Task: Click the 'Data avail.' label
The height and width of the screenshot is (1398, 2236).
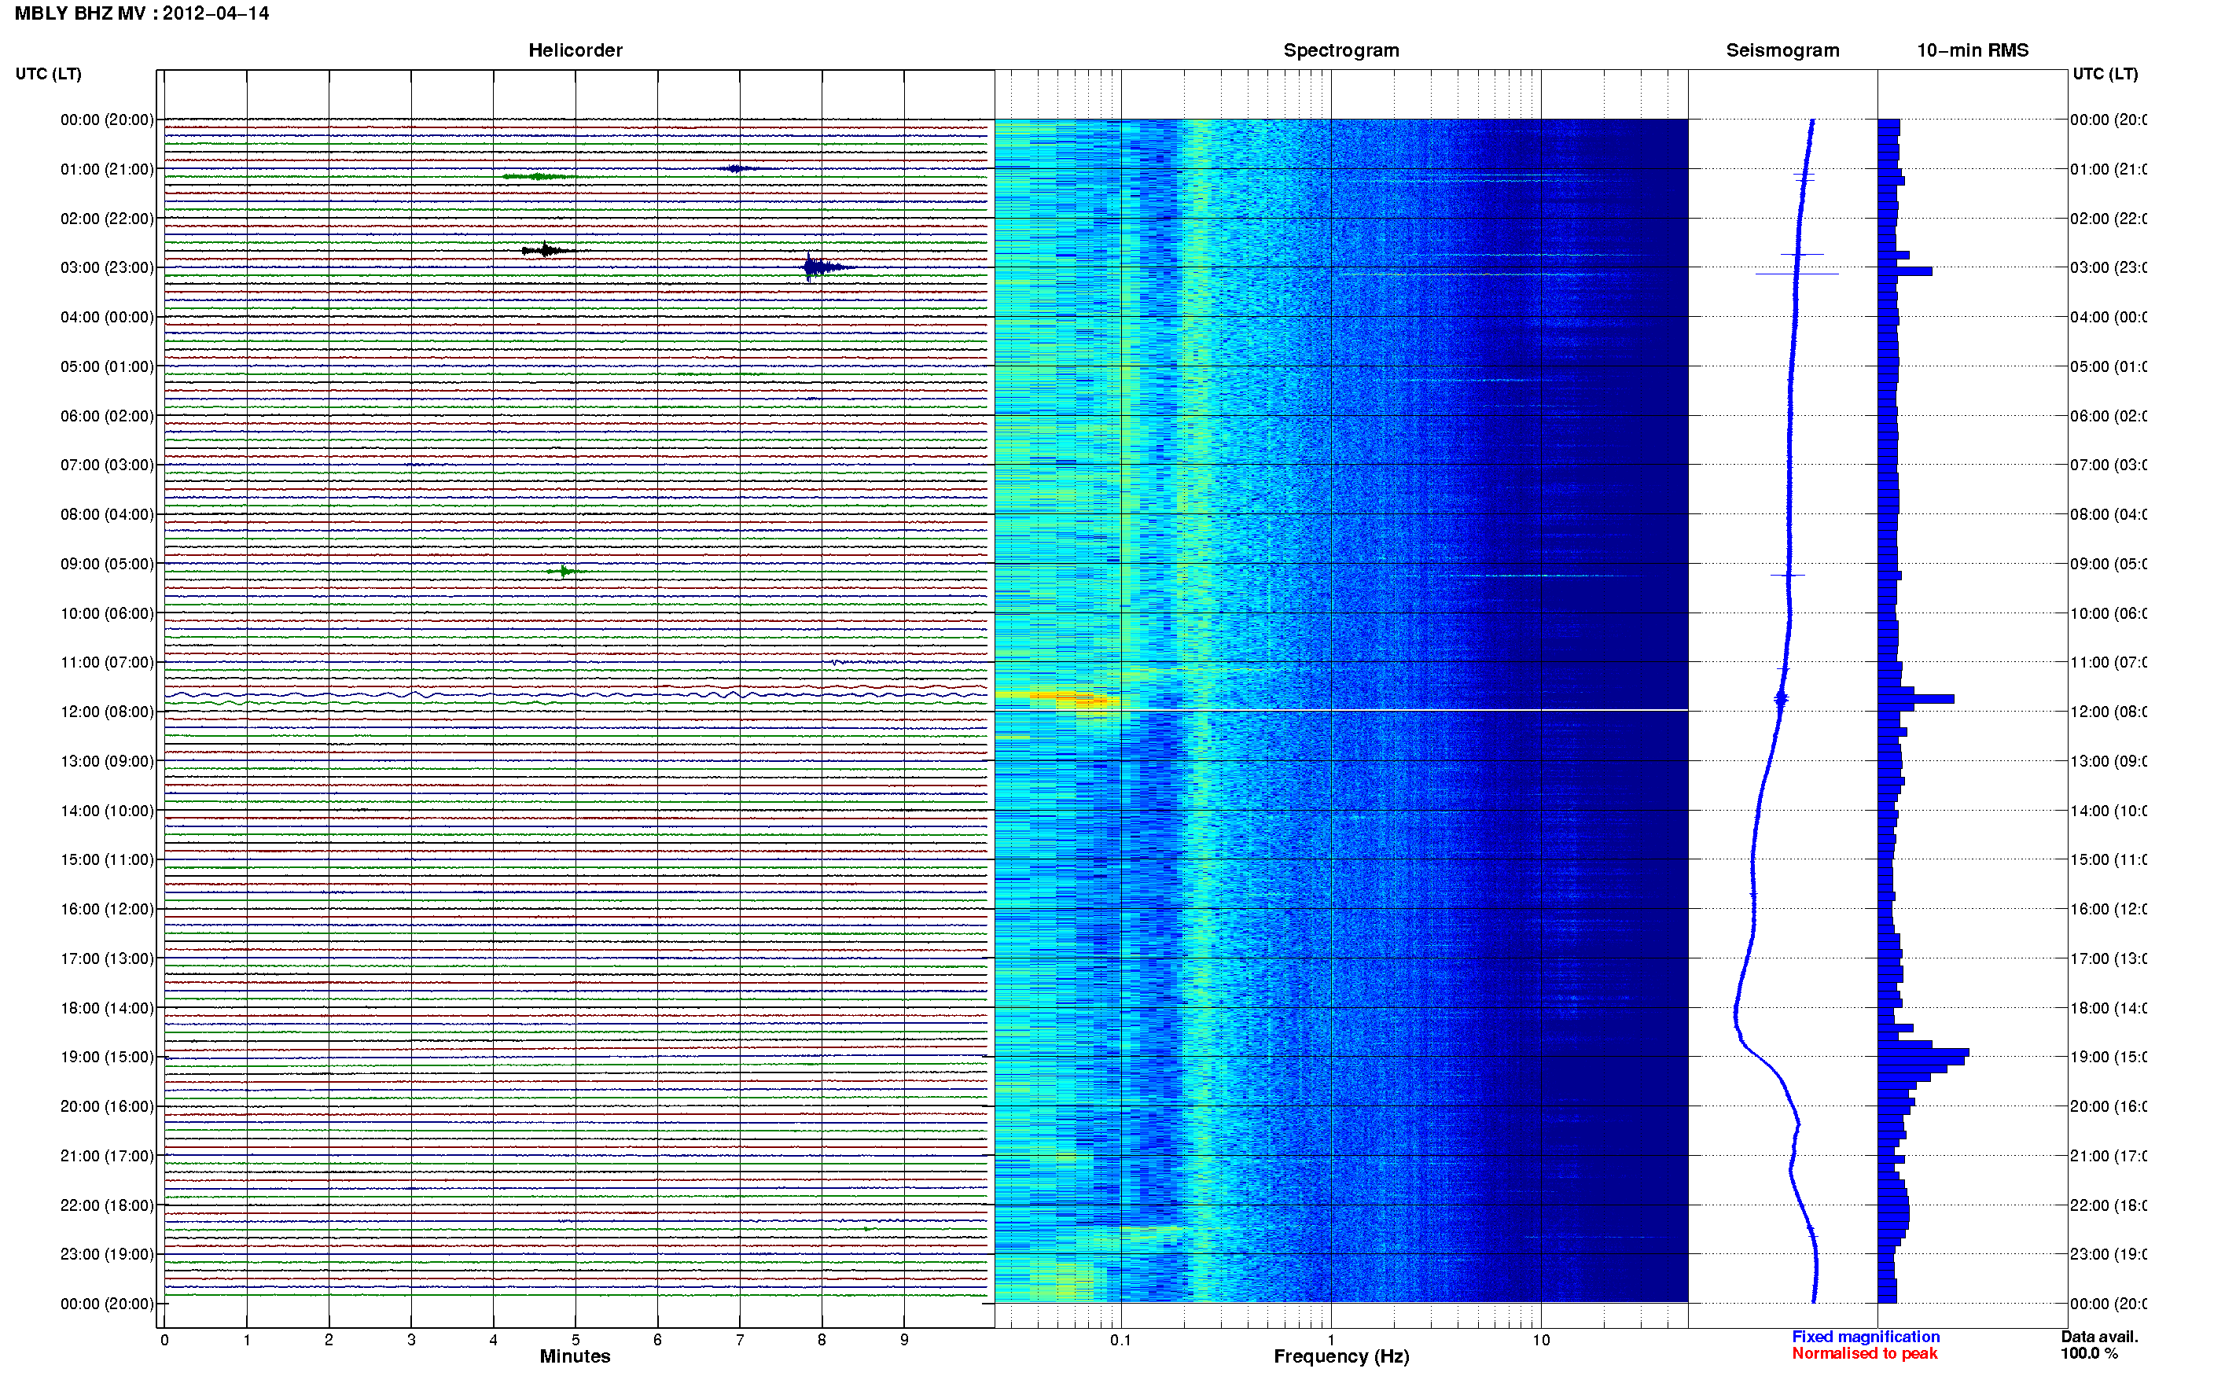Action: point(2099,1337)
